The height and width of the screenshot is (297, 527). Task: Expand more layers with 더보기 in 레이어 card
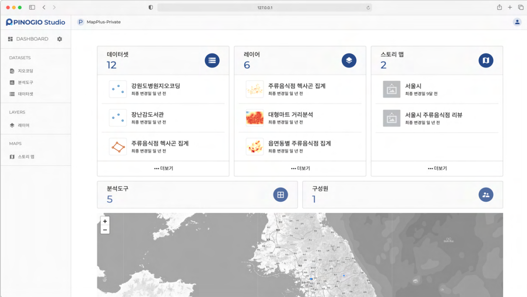(300, 168)
